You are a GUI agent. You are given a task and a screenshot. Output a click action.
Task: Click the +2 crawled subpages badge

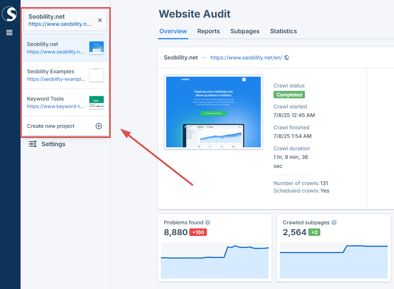[314, 232]
